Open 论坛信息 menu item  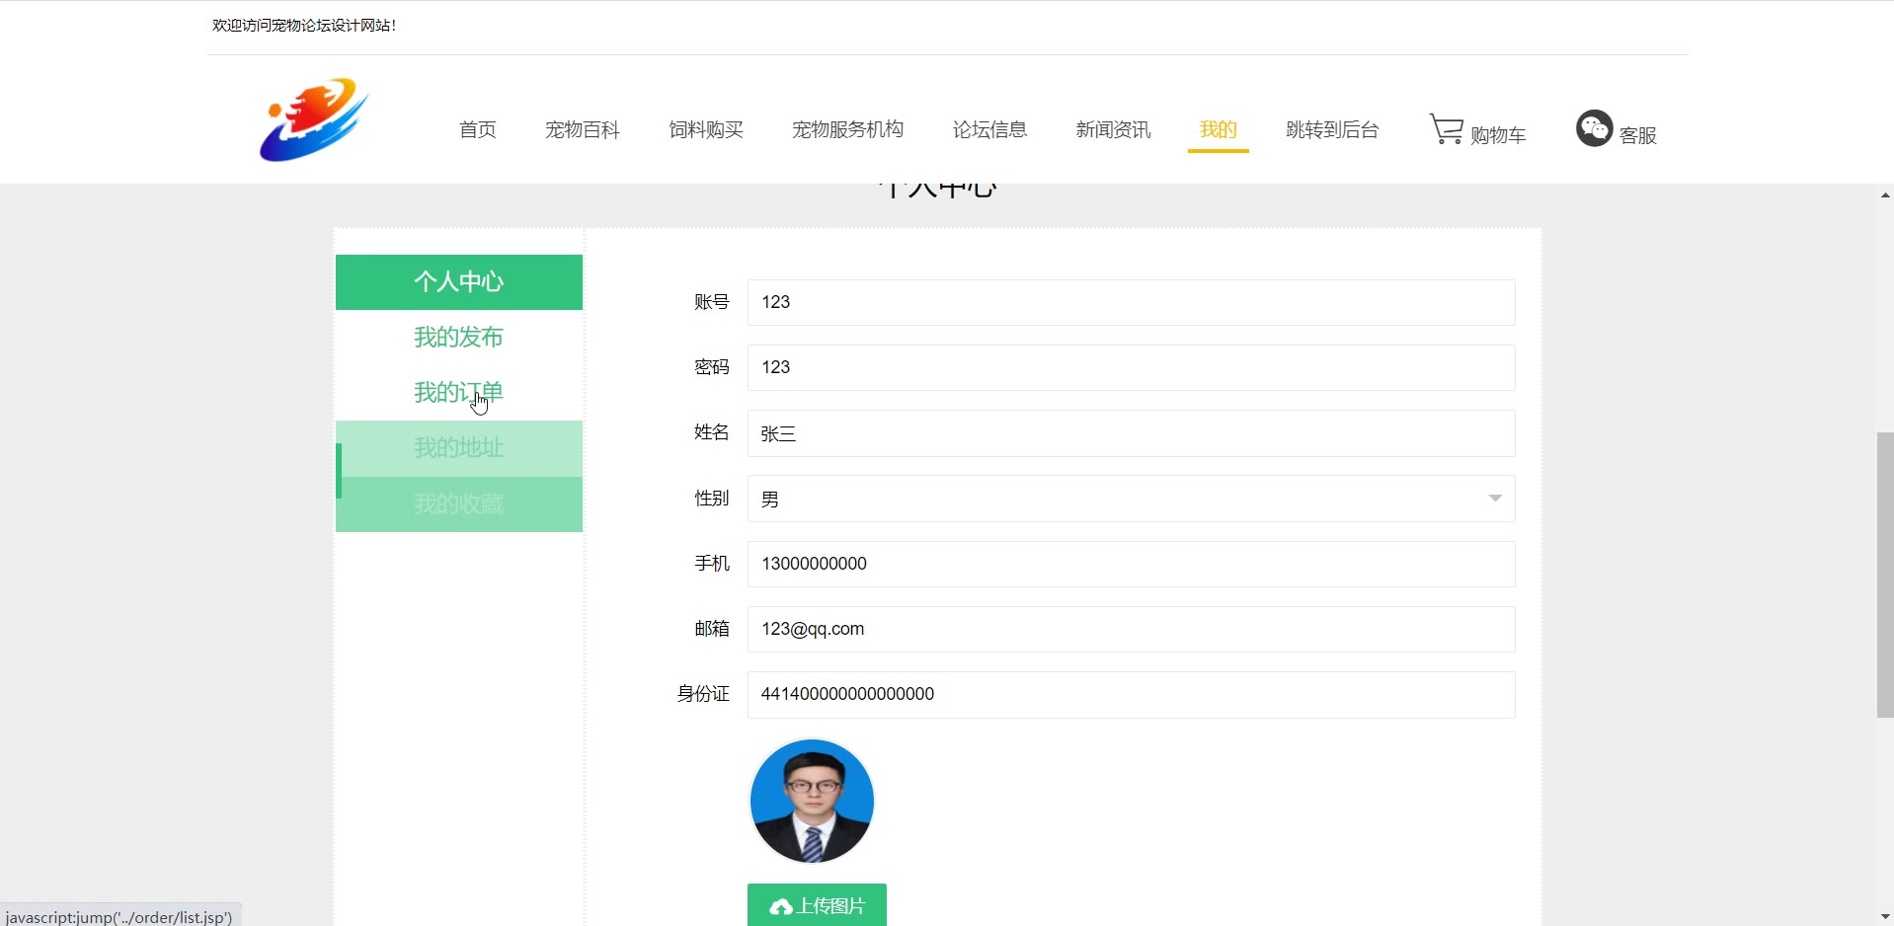click(989, 129)
